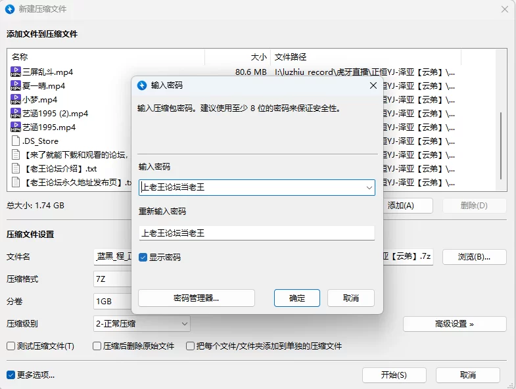Uncheck the 显示密码 checkbox
The width and height of the screenshot is (516, 389).
click(x=143, y=258)
